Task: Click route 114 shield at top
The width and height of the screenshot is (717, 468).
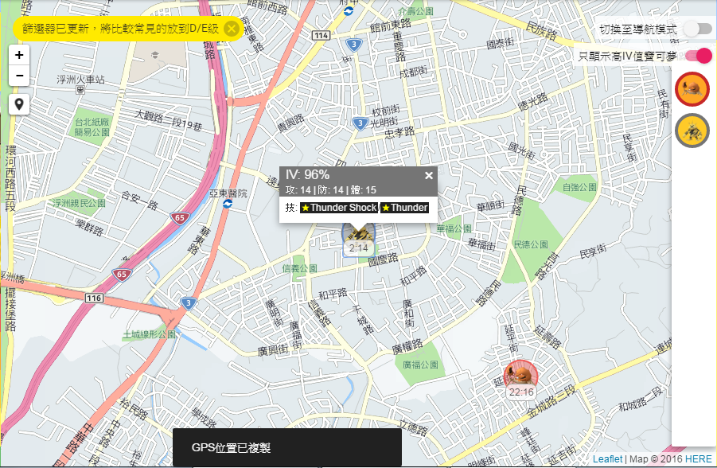Action: pyautogui.click(x=321, y=35)
